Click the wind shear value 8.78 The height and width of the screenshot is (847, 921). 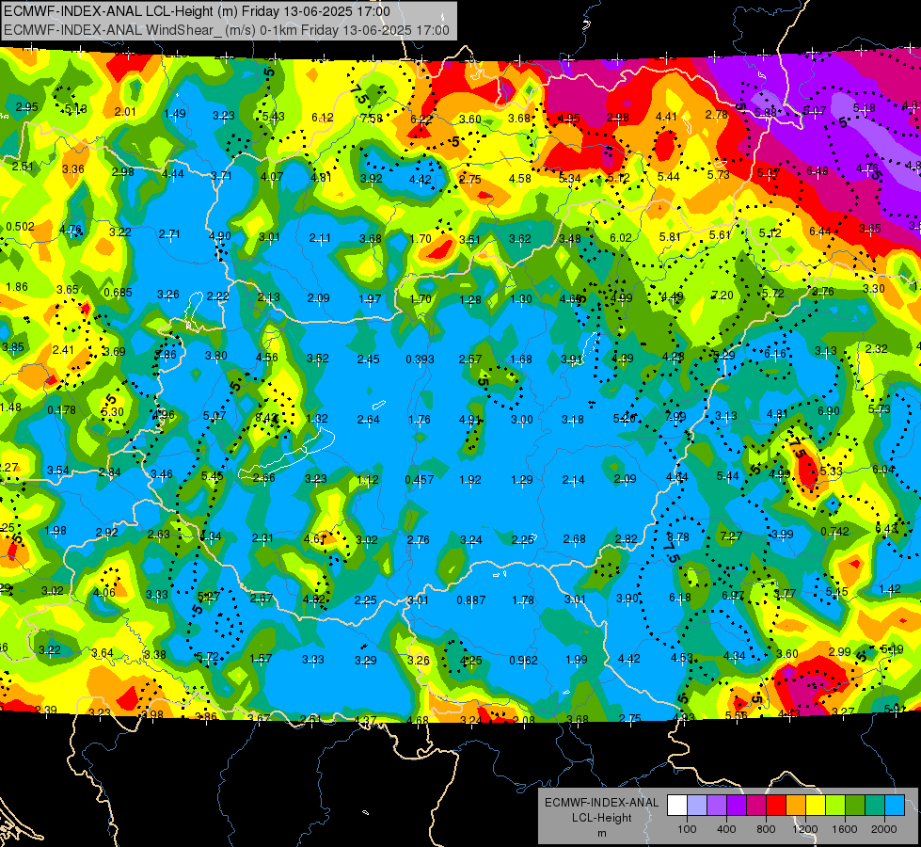click(678, 536)
